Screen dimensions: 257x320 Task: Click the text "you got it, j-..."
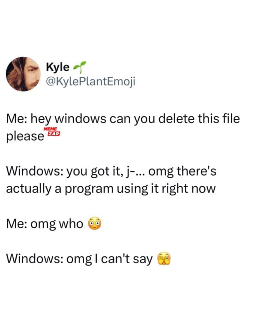point(106,171)
